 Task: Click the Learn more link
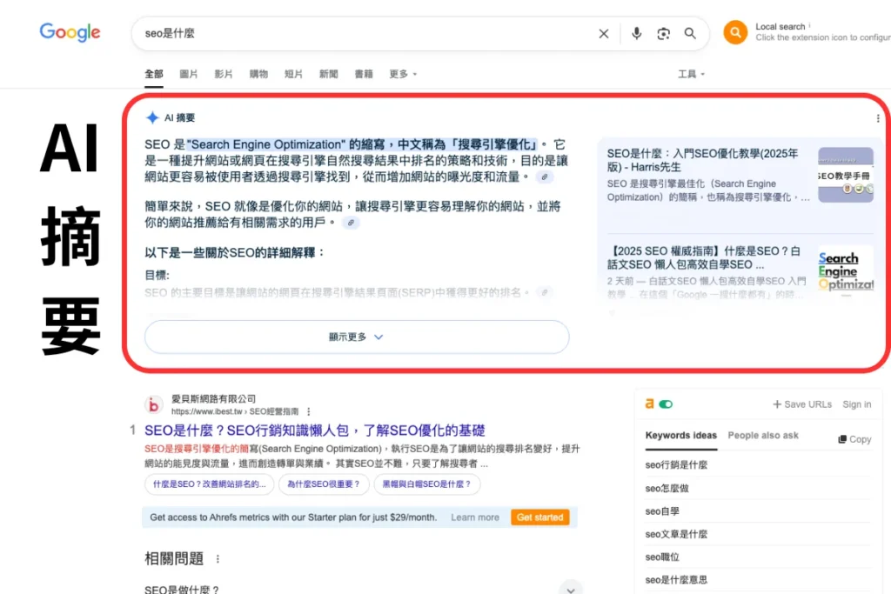click(x=475, y=517)
